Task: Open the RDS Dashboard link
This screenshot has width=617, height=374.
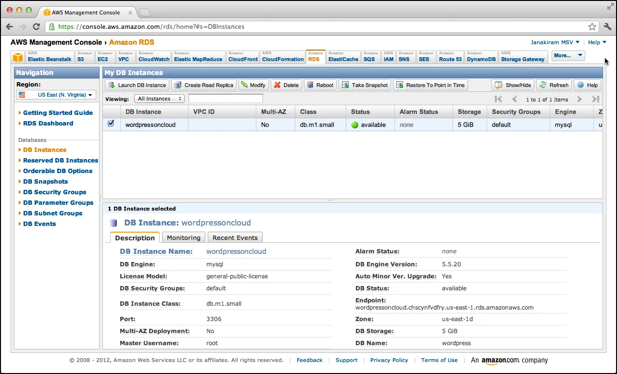Action: click(x=48, y=123)
